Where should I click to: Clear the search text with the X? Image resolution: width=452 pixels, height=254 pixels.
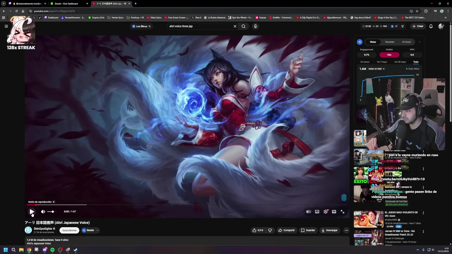click(x=235, y=26)
